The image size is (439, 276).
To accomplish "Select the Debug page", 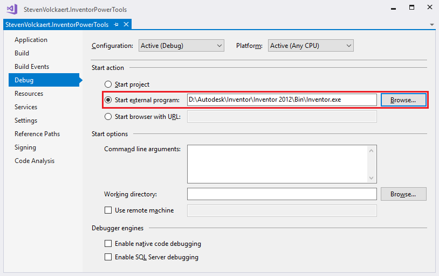I will 44,80.
